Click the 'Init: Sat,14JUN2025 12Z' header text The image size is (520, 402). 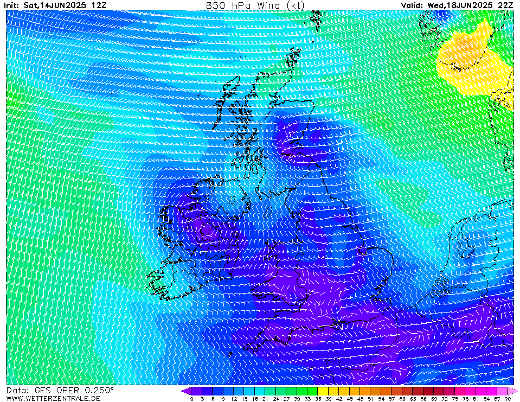[55, 5]
